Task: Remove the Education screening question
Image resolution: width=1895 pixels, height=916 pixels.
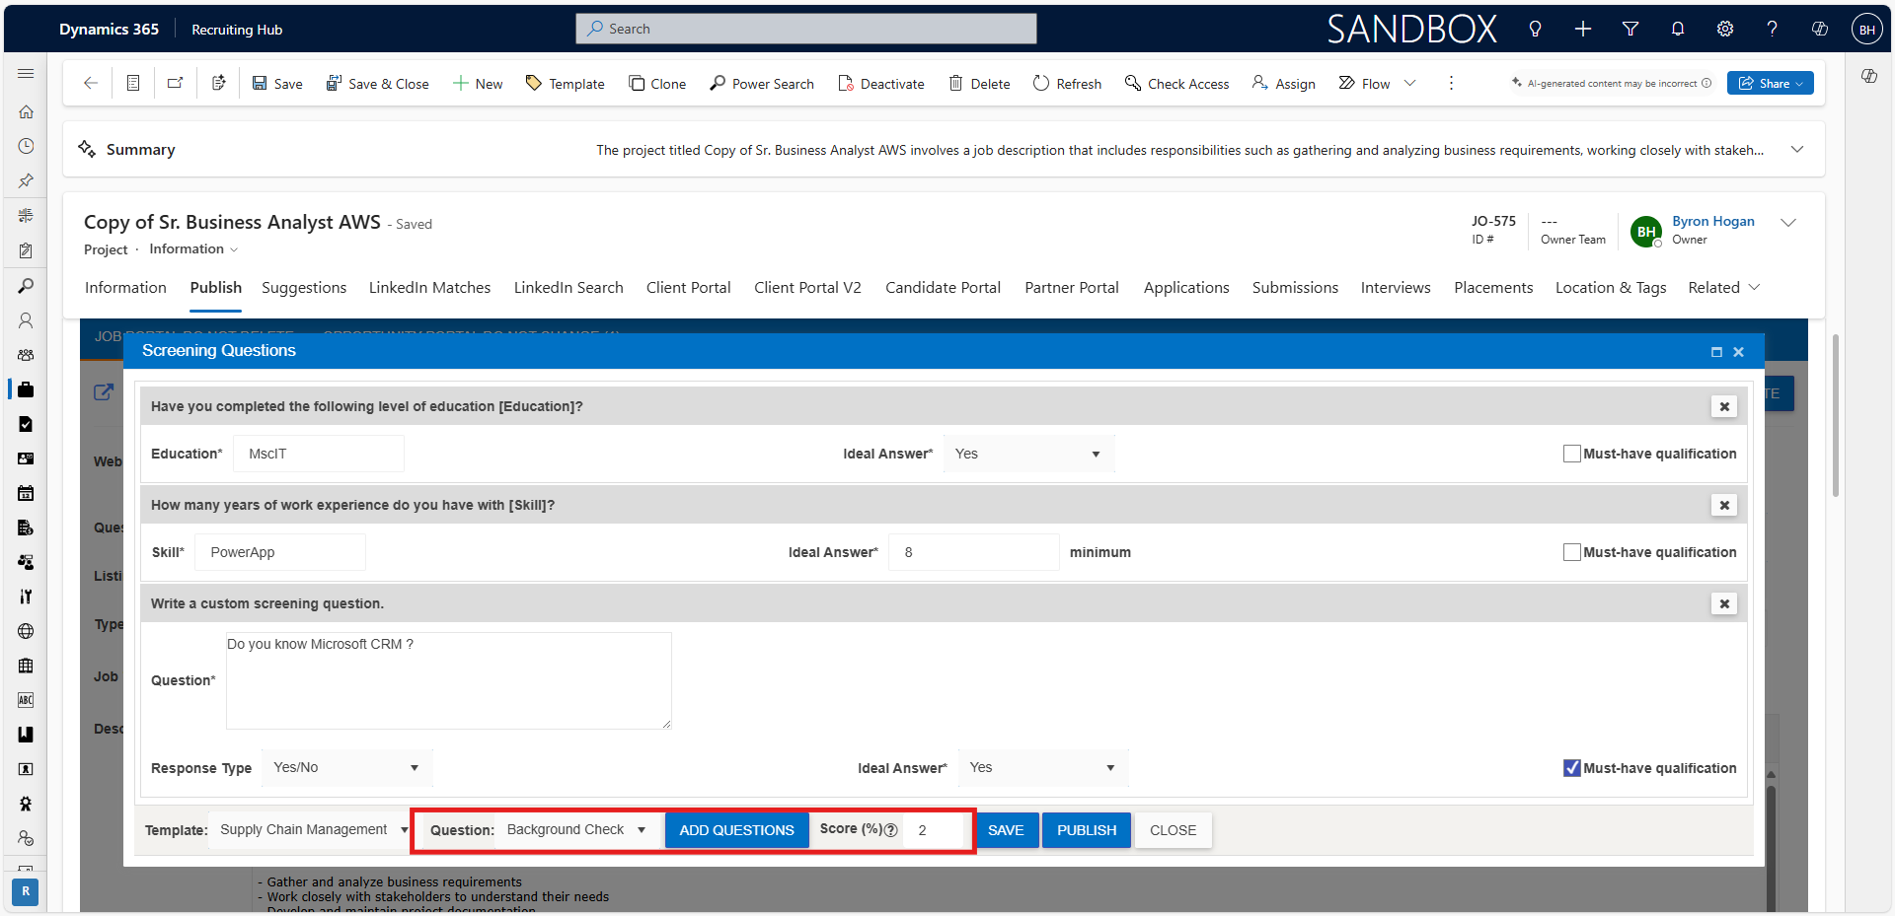Action: click(x=1724, y=406)
